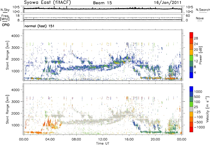Screen dimensions: 210x145
Task: Click the "2000" range tick in velocity panel
Action: click(15, 113)
